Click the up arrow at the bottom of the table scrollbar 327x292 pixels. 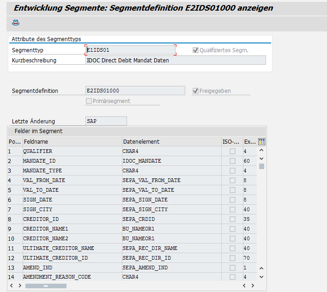point(261,268)
